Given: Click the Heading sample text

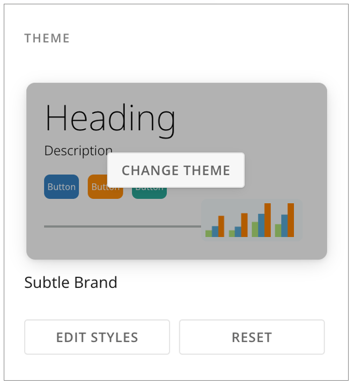Looking at the screenshot, I should click(x=110, y=120).
